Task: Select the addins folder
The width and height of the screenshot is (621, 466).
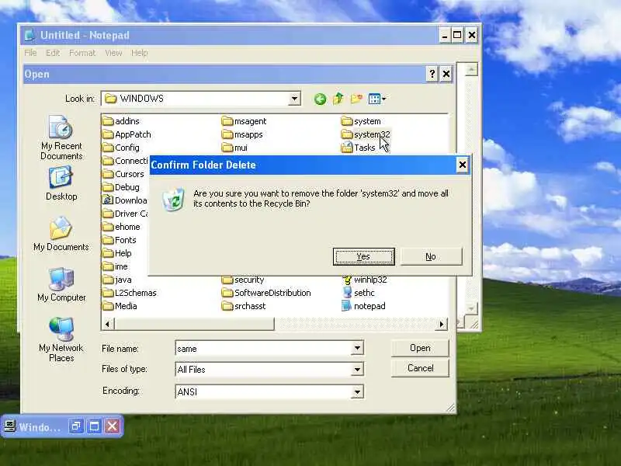Action: 121,121
